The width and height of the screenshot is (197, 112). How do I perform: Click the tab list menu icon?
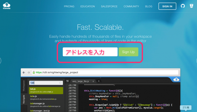point(67,81)
